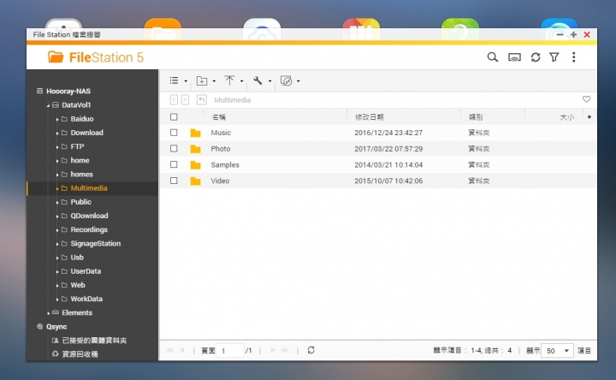Click the wrench tools icon
This screenshot has width=616, height=380.
258,80
